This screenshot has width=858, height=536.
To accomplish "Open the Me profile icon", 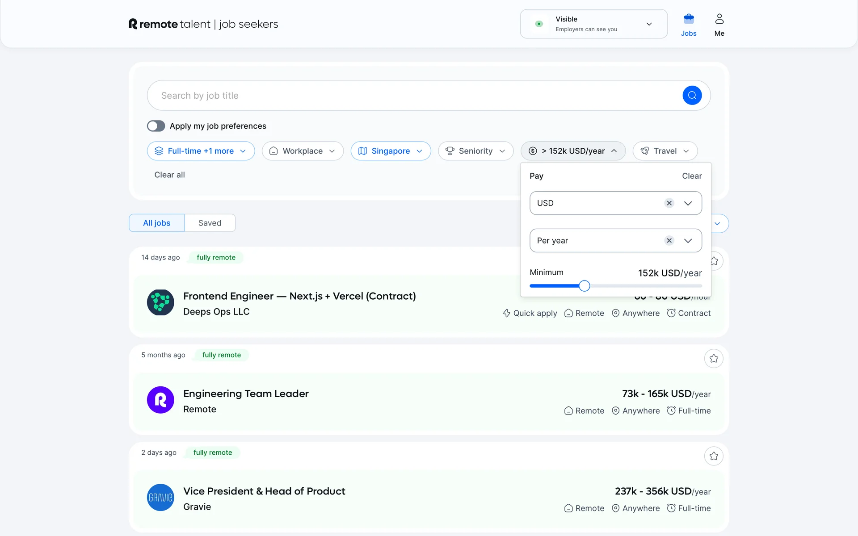I will (x=719, y=19).
